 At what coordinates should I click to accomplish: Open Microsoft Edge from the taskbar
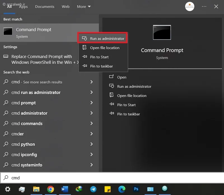pyautogui.click(x=122, y=189)
